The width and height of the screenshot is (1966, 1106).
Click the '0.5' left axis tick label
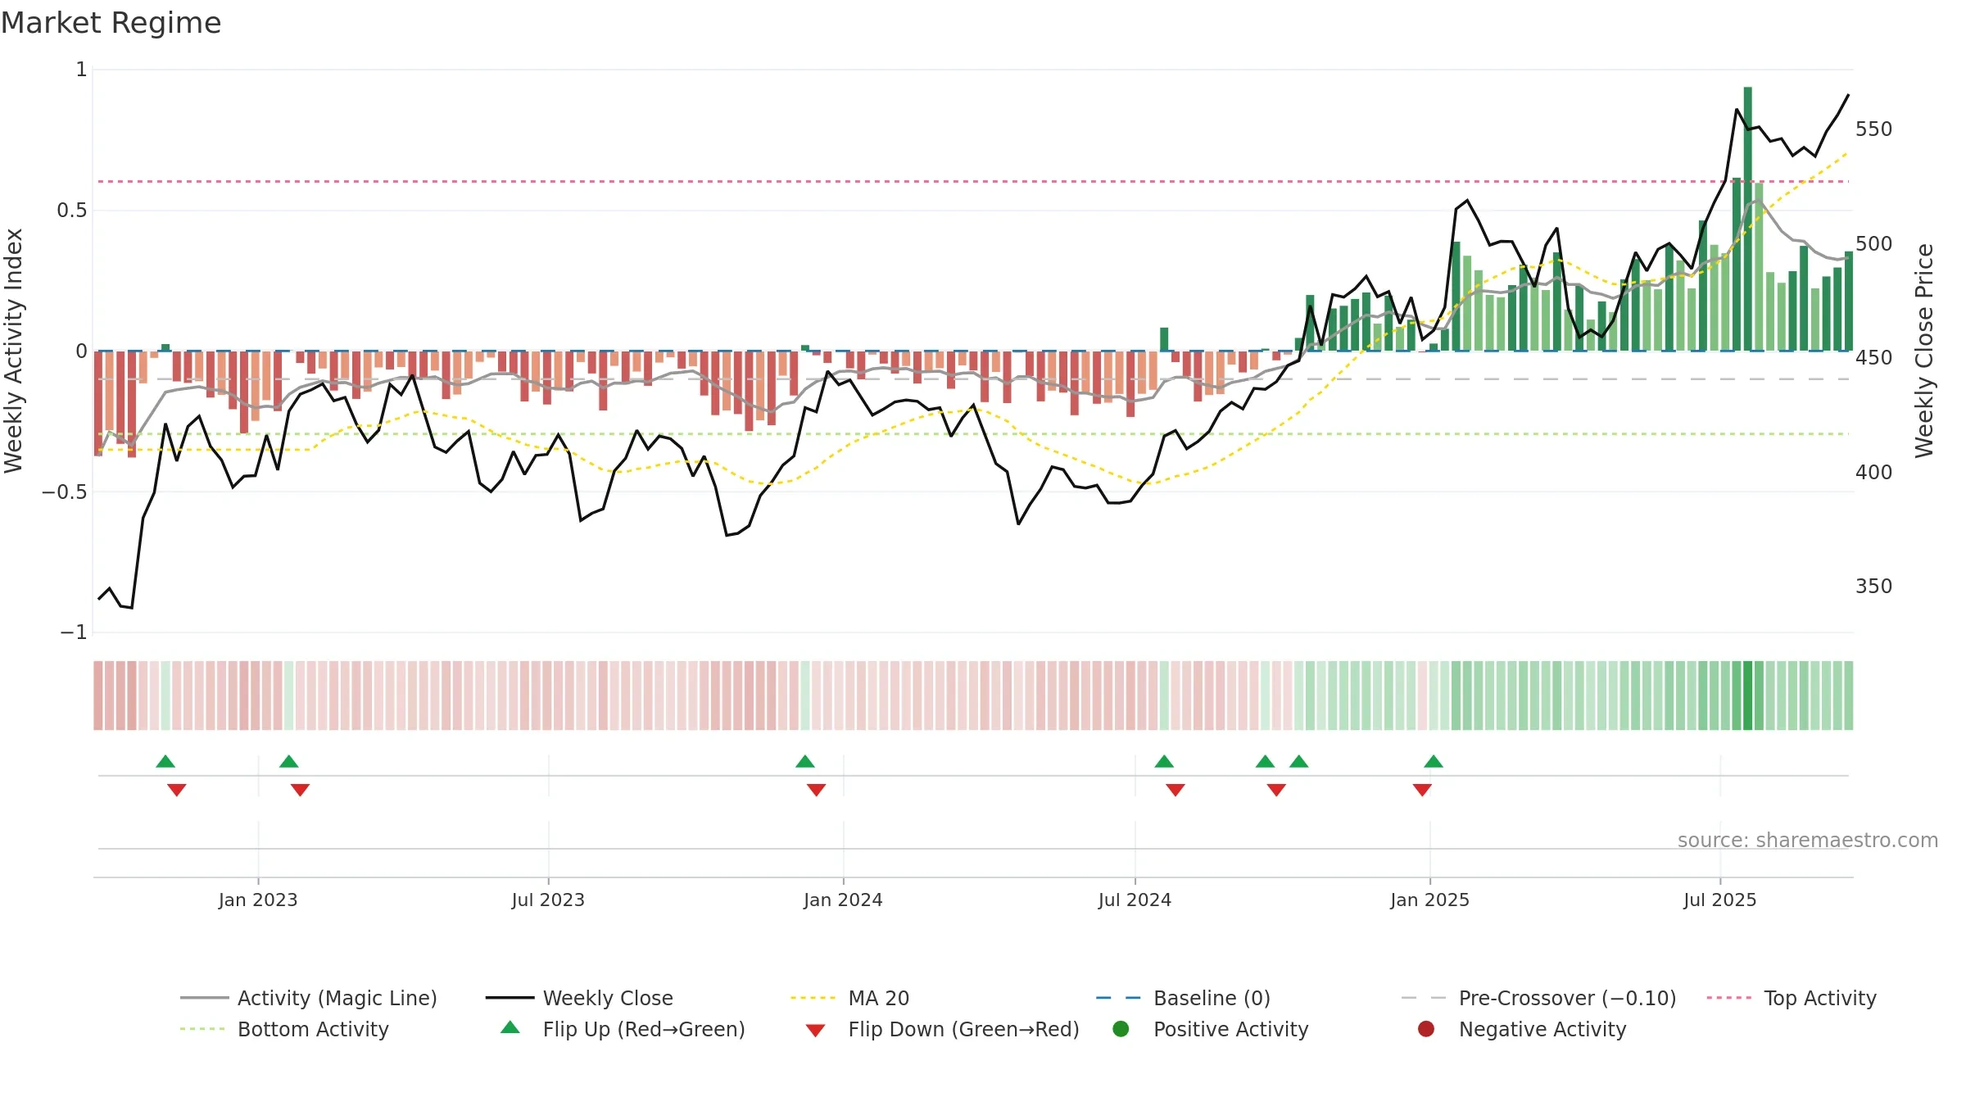click(x=71, y=211)
